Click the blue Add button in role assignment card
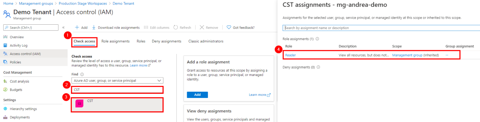The height and width of the screenshot is (122, 480). [x=197, y=95]
